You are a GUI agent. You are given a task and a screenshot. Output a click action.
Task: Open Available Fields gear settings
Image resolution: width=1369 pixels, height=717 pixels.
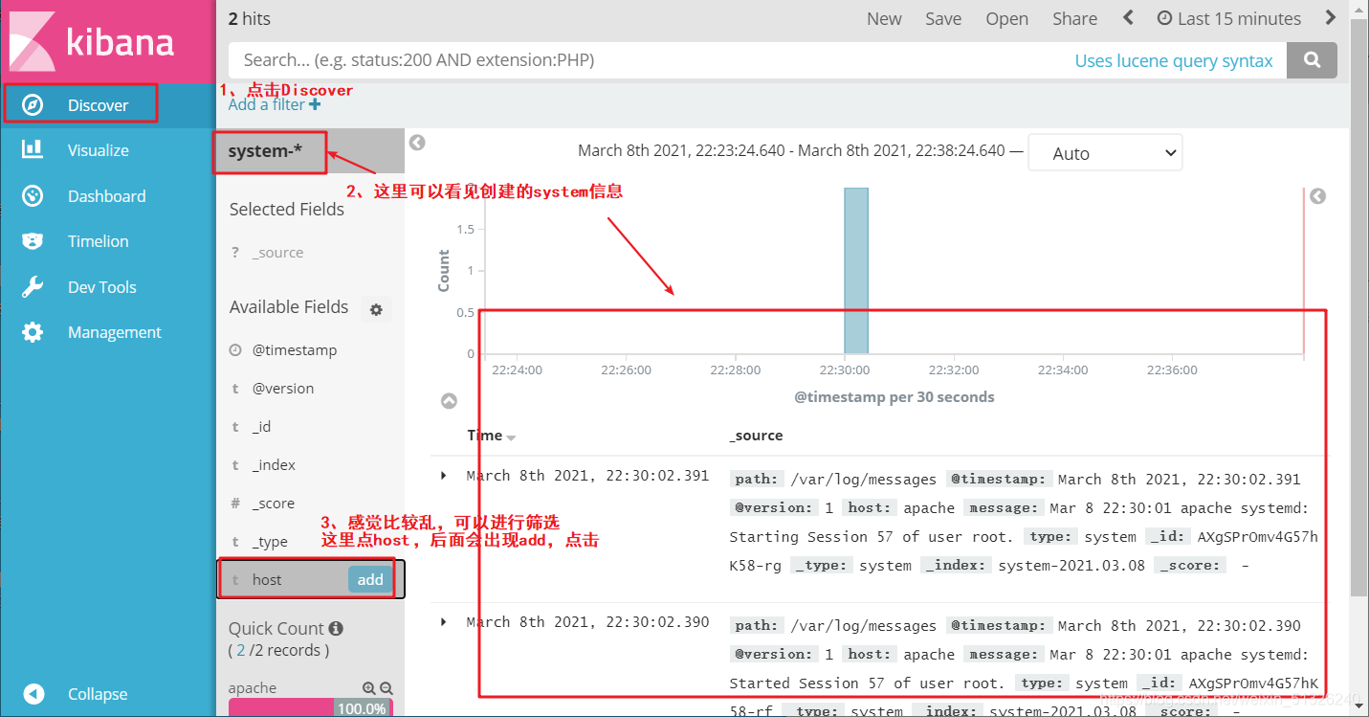pyautogui.click(x=376, y=309)
